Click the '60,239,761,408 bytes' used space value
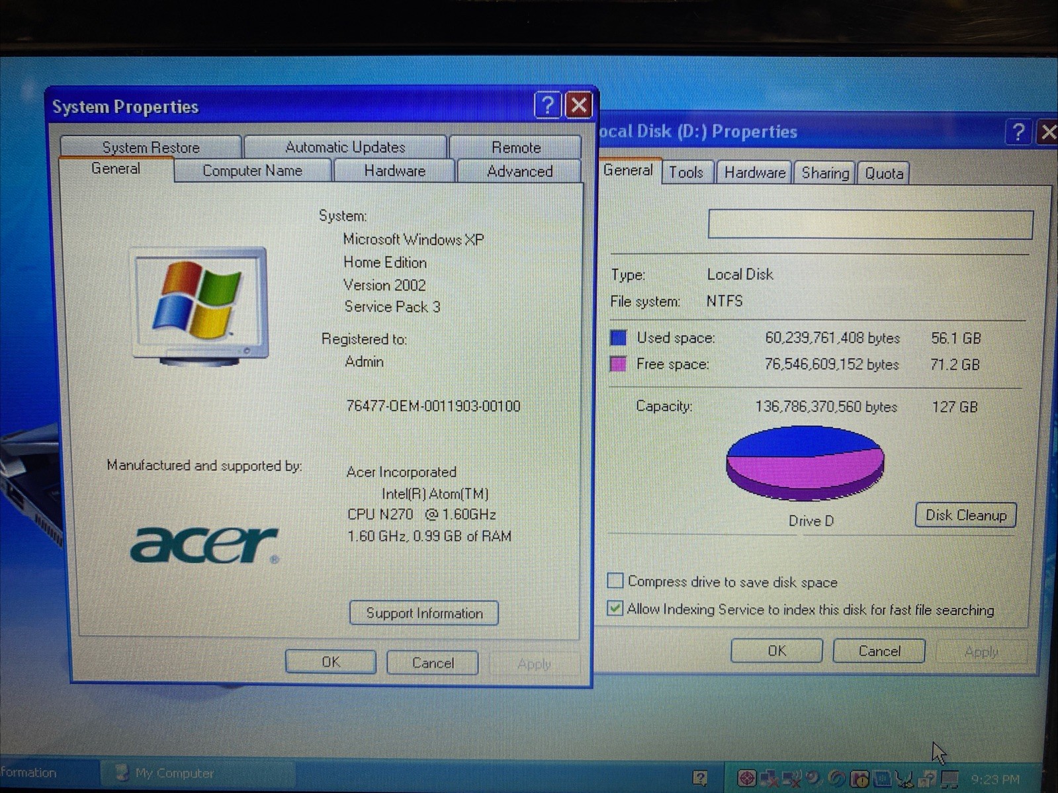 tap(832, 338)
